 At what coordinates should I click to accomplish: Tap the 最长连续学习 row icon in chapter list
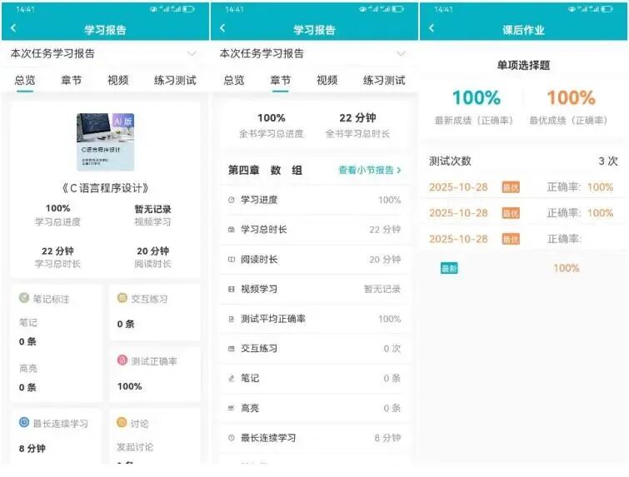click(x=231, y=438)
